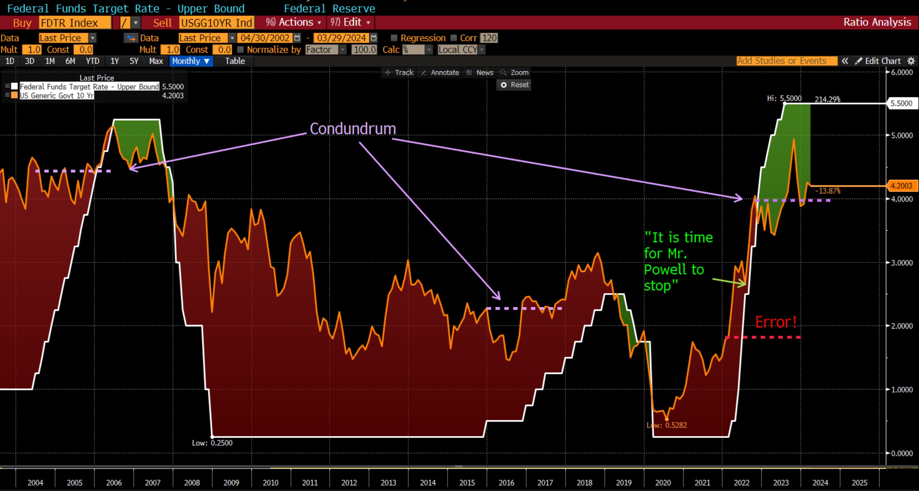Open the operator dropdown next to slash

tap(136, 23)
